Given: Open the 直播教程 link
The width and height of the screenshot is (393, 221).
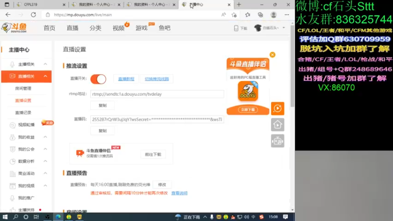Looking at the screenshot, I should coord(126,79).
